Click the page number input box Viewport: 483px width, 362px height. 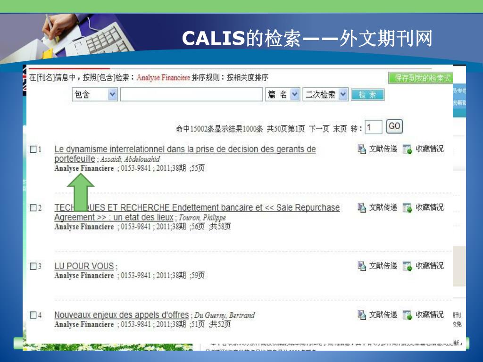pyautogui.click(x=374, y=127)
